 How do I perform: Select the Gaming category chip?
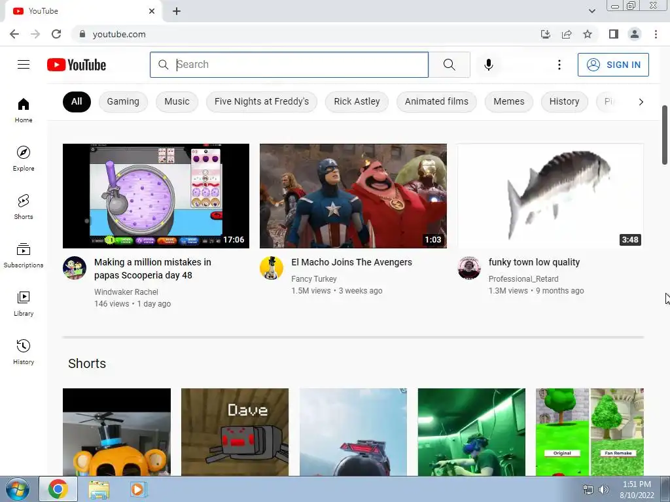[123, 101]
